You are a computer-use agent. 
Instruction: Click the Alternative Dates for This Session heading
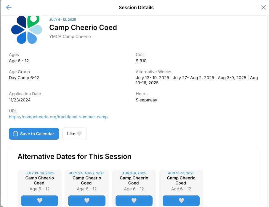pos(74,157)
